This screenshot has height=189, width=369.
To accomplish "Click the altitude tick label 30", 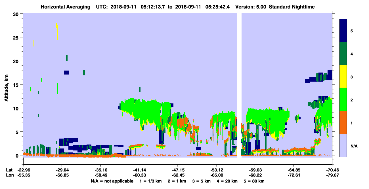I will pyautogui.click(x=16, y=14).
